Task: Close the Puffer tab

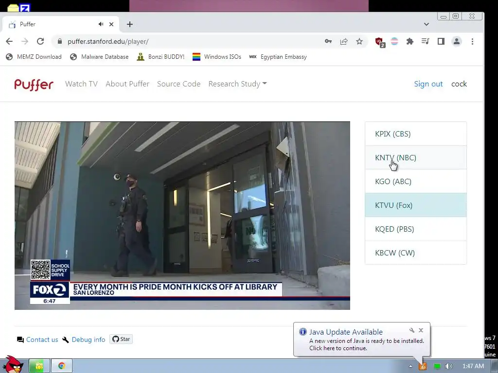Action: [x=111, y=24]
